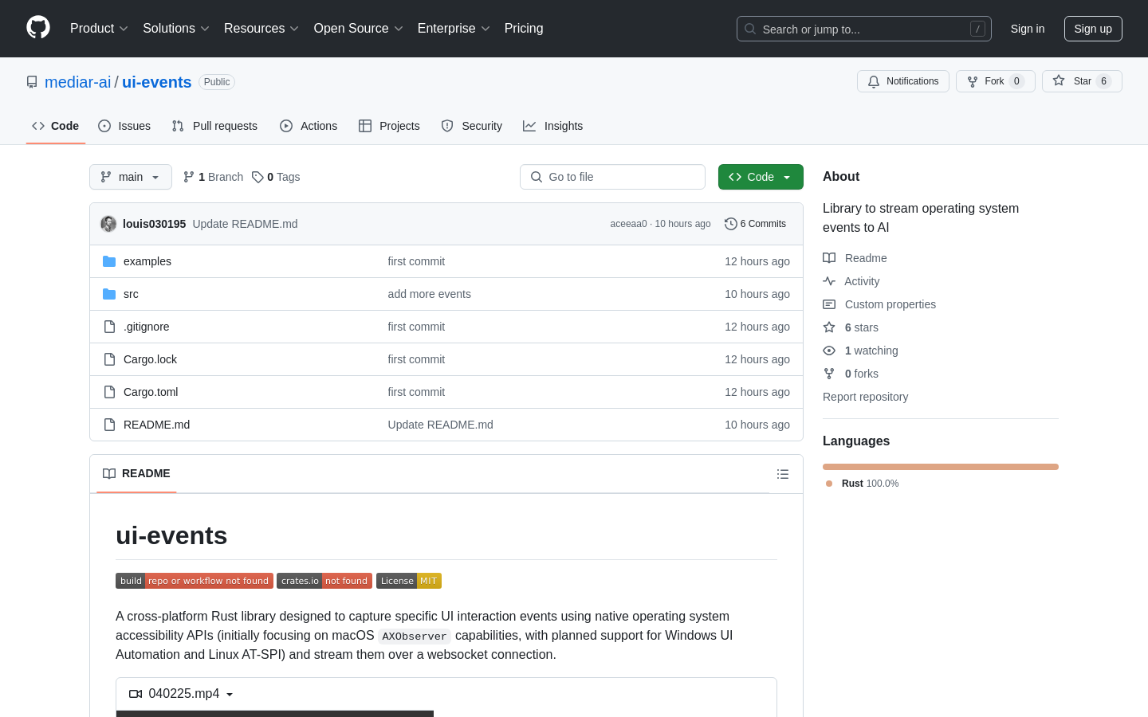Click the tag icon beside 0 Tags
The height and width of the screenshot is (717, 1148).
[x=258, y=177]
